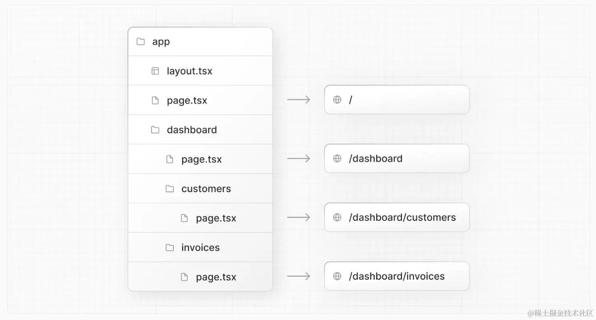
Task: Select the dashboard folder label
Action: point(192,130)
